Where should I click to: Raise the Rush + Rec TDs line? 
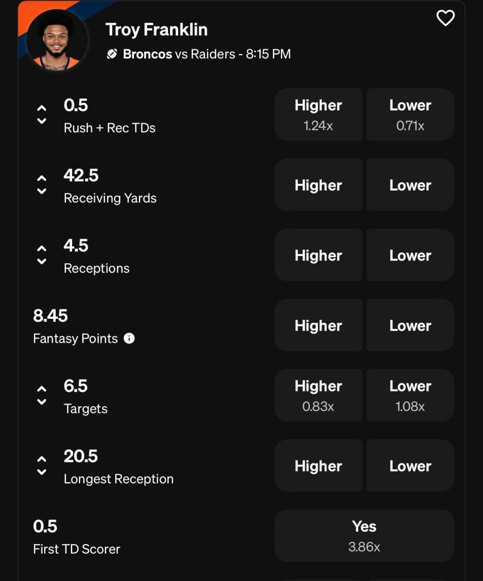(x=41, y=107)
